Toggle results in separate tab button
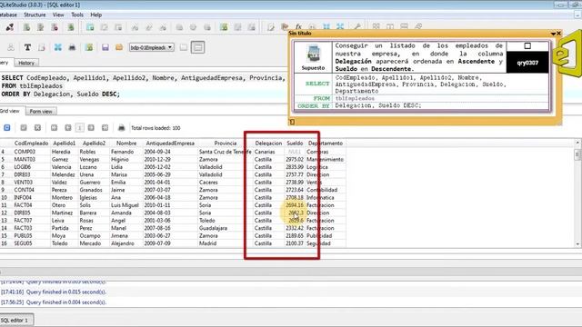582x327 pixels. pos(184,47)
